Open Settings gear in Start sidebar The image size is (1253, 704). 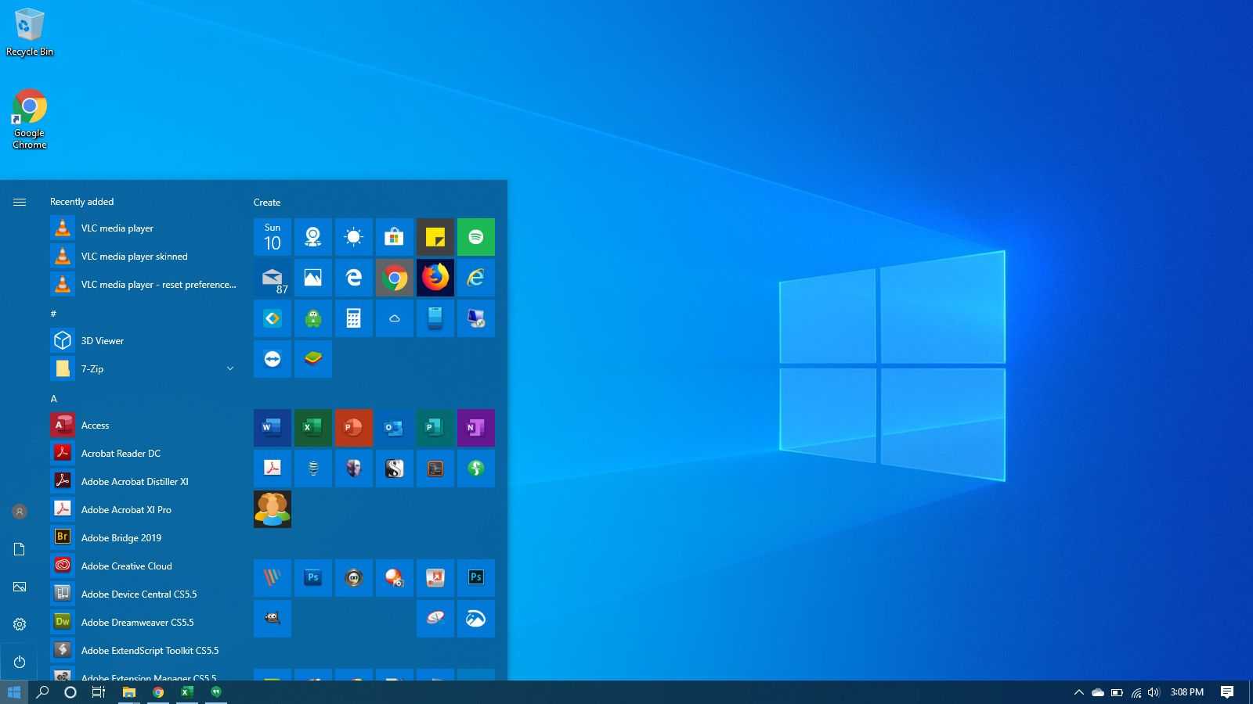20,624
